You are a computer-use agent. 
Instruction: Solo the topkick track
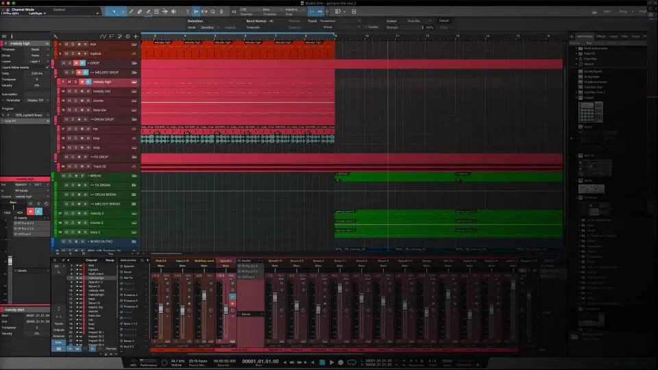coord(73,53)
